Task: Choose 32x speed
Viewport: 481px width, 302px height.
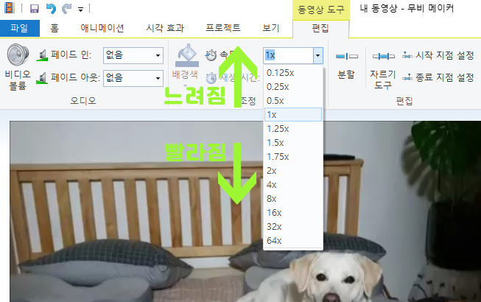Action: pos(293,227)
